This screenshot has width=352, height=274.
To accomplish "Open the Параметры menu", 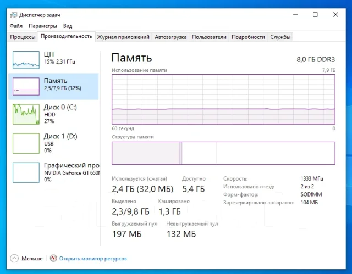I will tap(43, 26).
